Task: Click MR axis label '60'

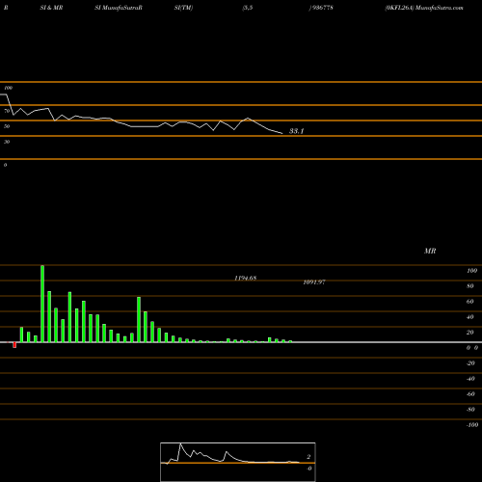Action: point(470,302)
